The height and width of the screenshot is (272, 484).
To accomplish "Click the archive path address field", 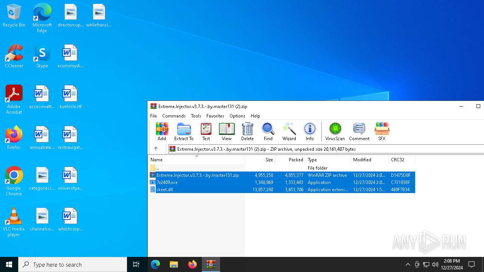I will (326, 149).
